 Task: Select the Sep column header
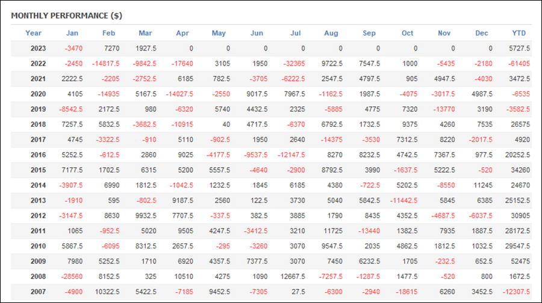(x=369, y=33)
